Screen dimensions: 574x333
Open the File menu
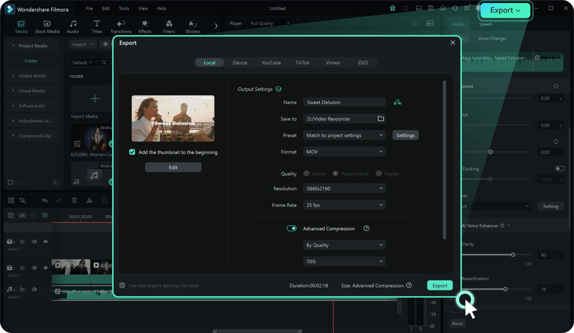[x=89, y=8]
